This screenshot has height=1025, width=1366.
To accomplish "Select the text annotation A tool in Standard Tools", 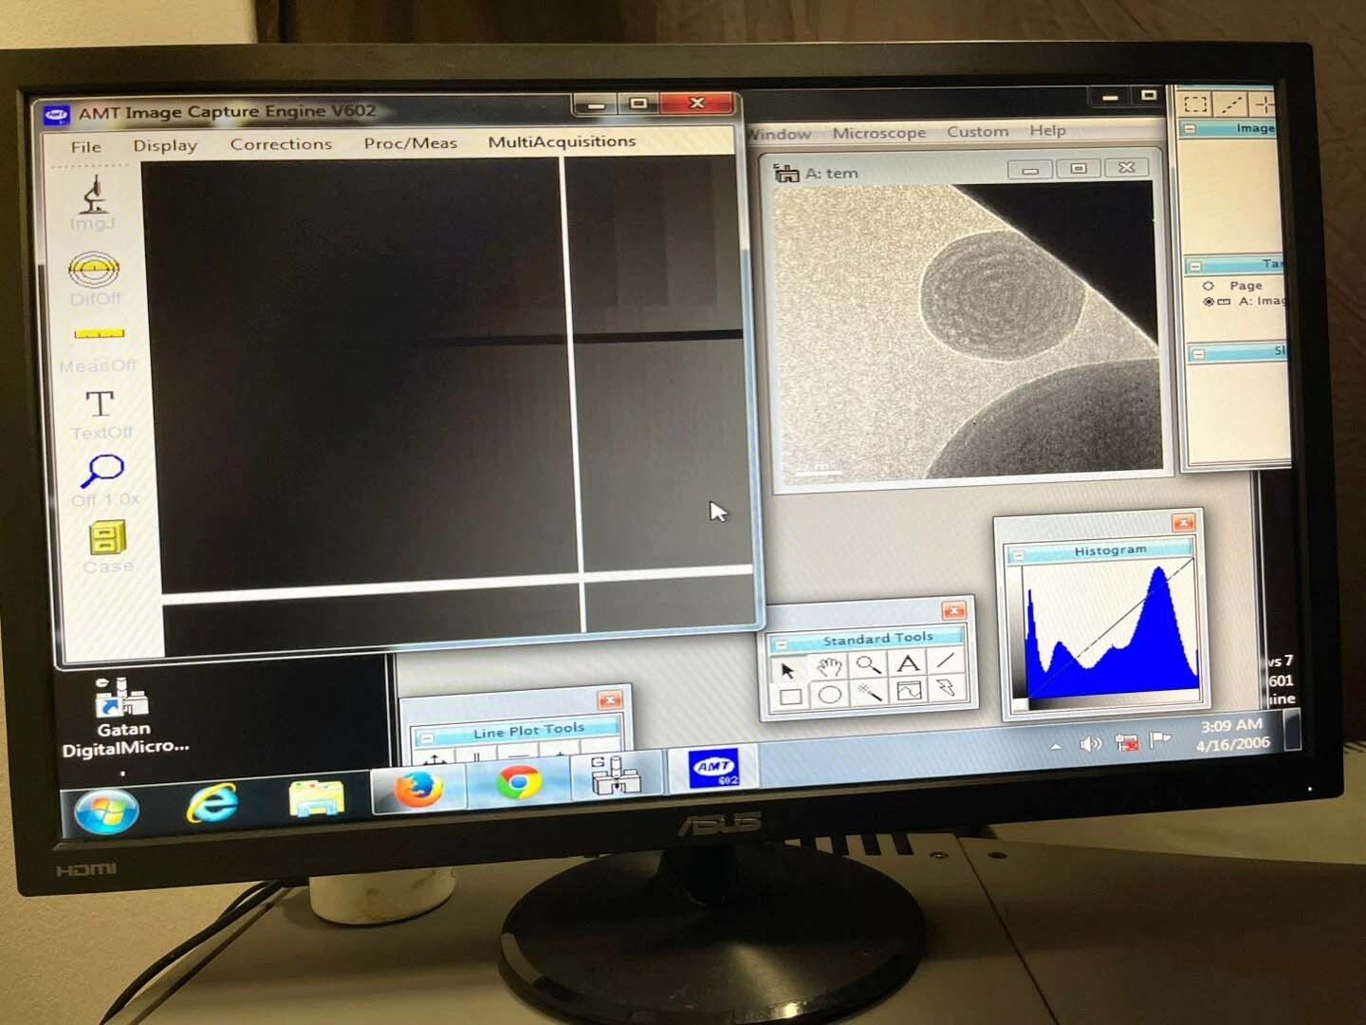I will pyautogui.click(x=907, y=663).
